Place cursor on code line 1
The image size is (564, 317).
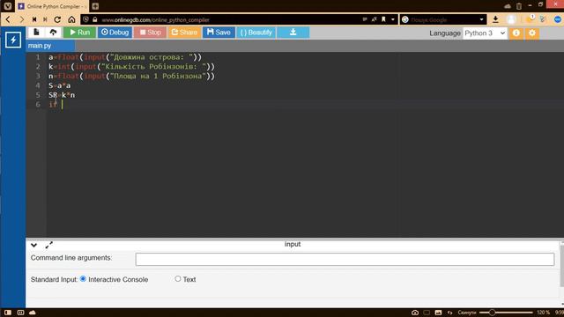125,57
